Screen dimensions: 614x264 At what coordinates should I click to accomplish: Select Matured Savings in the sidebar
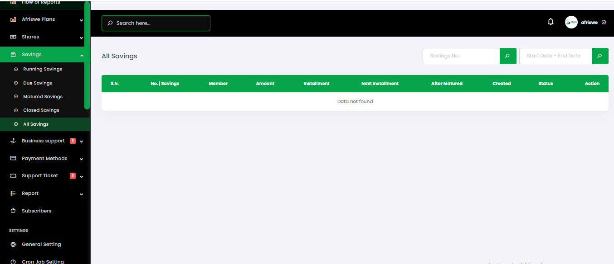coord(42,97)
